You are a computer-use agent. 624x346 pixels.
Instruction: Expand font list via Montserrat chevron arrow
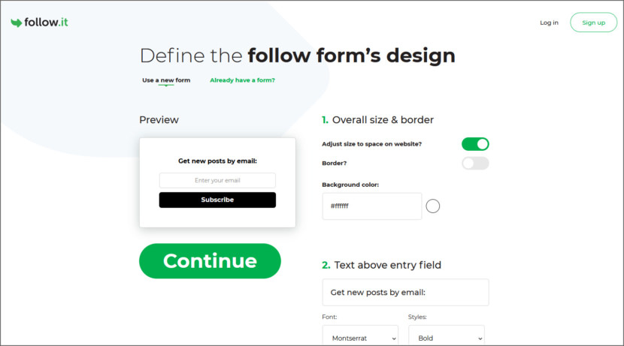tap(394, 338)
